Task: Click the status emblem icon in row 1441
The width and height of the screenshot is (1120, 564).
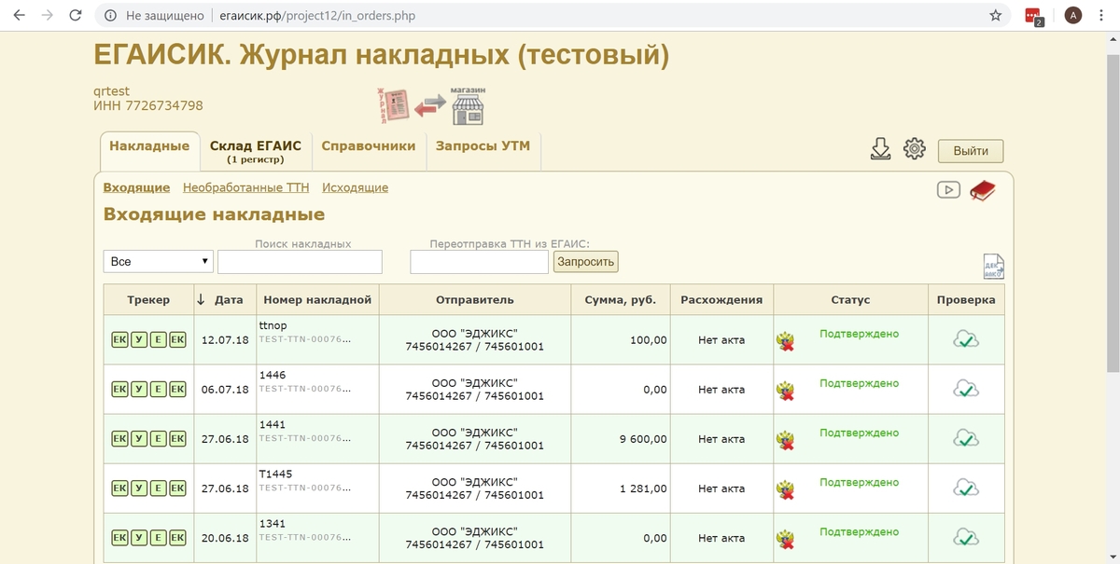Action: pos(786,439)
